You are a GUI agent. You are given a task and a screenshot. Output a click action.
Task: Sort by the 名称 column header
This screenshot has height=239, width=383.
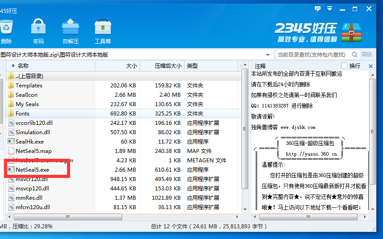click(x=51, y=66)
